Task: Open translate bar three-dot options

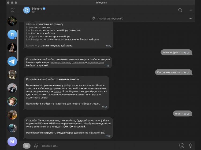Action: point(190,18)
